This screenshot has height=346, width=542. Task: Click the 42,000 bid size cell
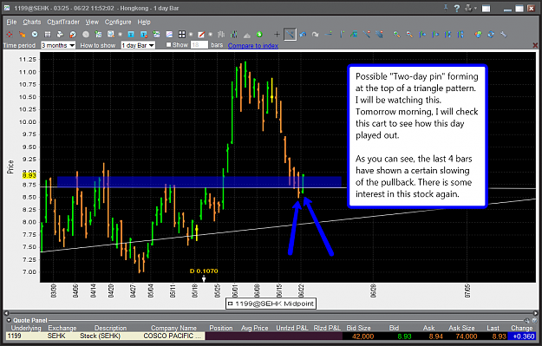[x=363, y=336]
